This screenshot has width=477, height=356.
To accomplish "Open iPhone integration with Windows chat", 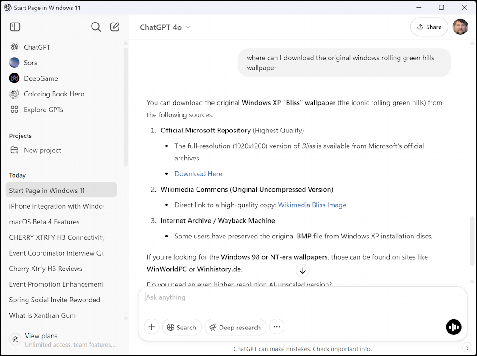I will 61,206.
